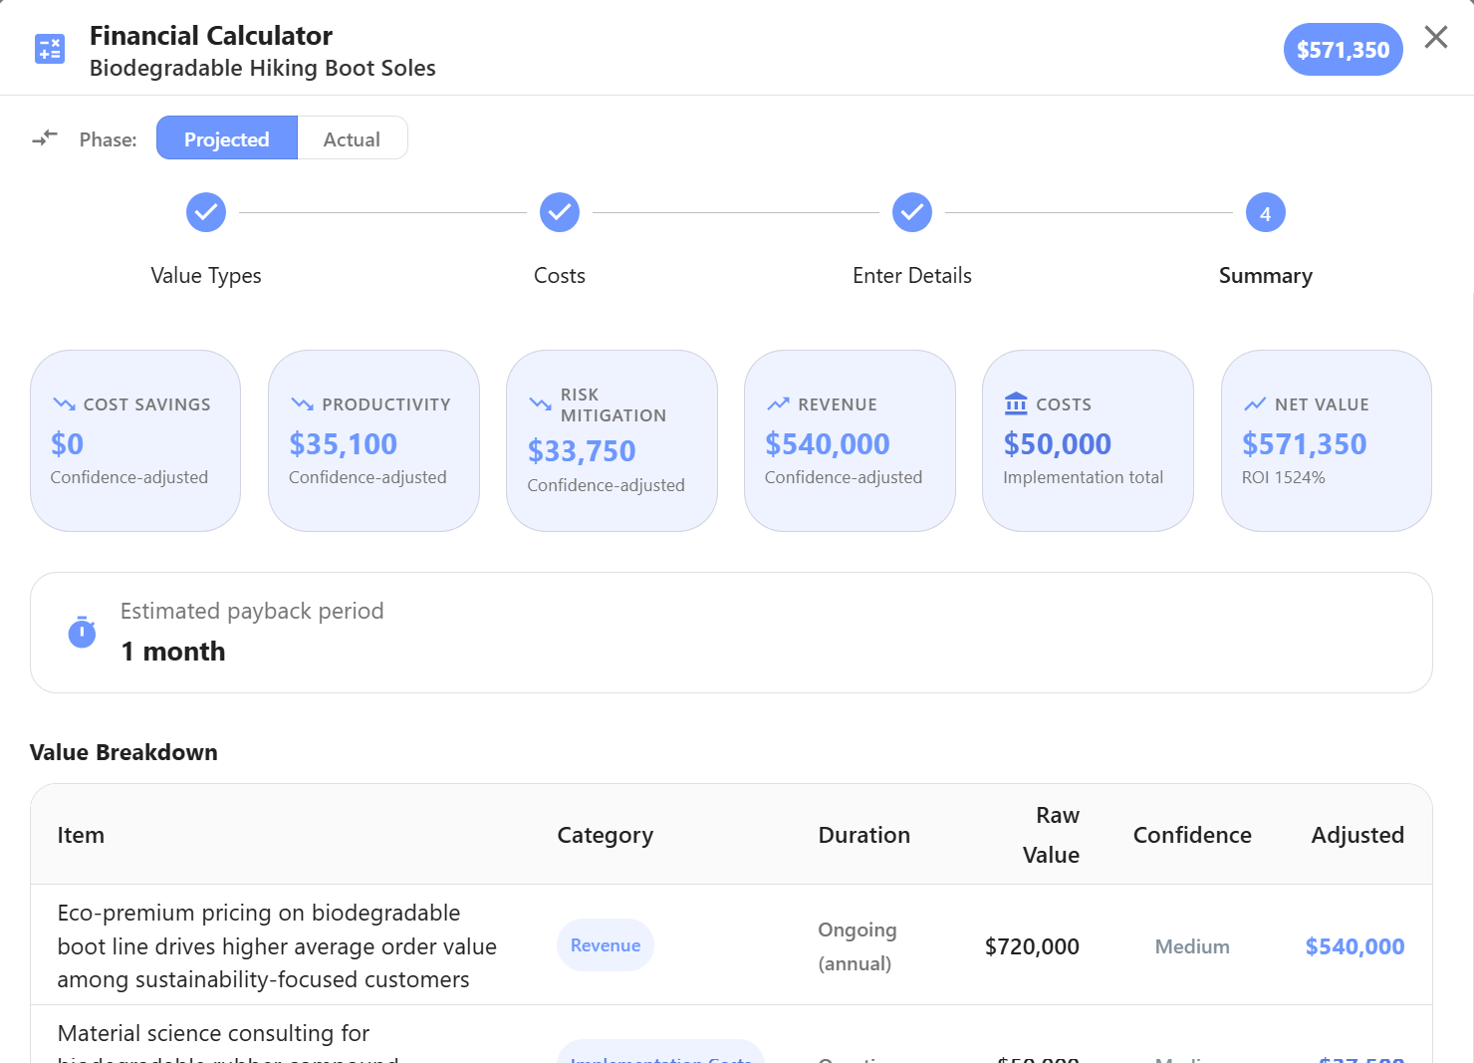Go to the Value Types step circle

coord(206,212)
